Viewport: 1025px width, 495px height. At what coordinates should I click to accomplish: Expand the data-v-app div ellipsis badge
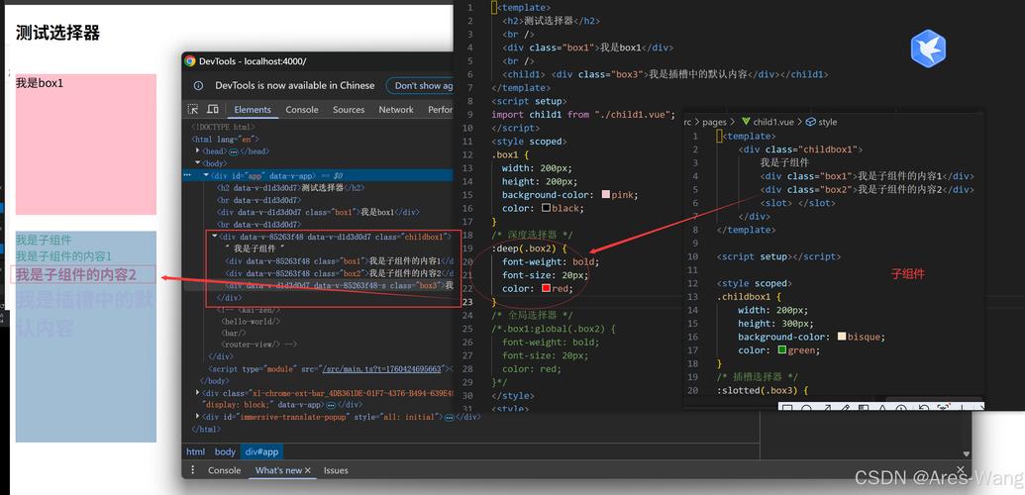click(x=331, y=405)
